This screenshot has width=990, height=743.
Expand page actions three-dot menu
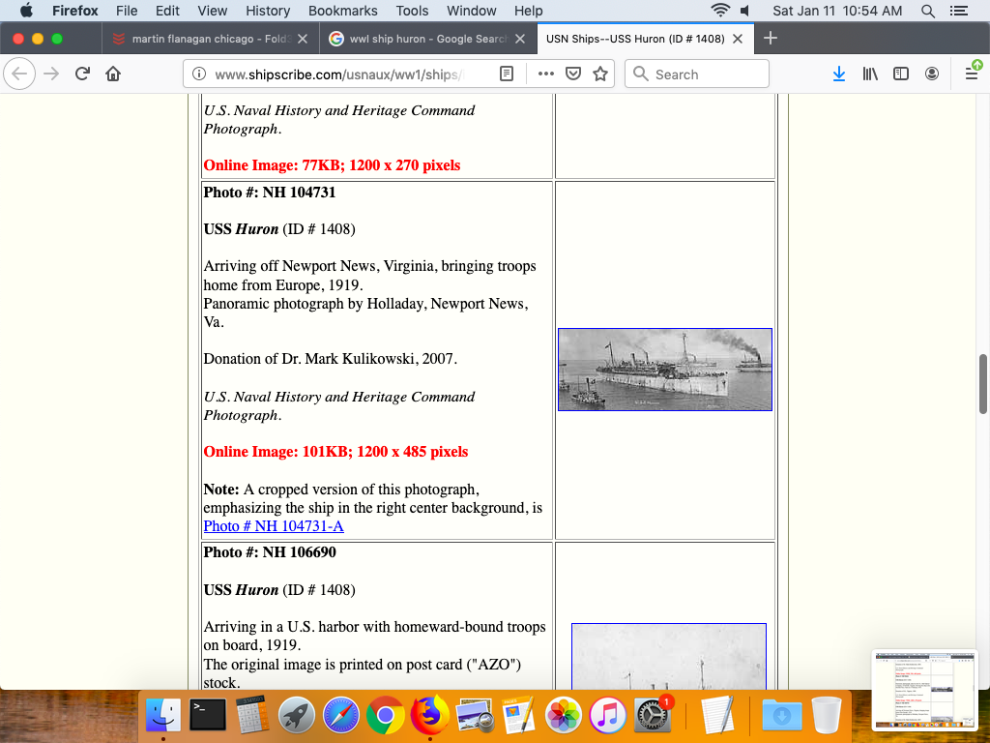pos(545,74)
